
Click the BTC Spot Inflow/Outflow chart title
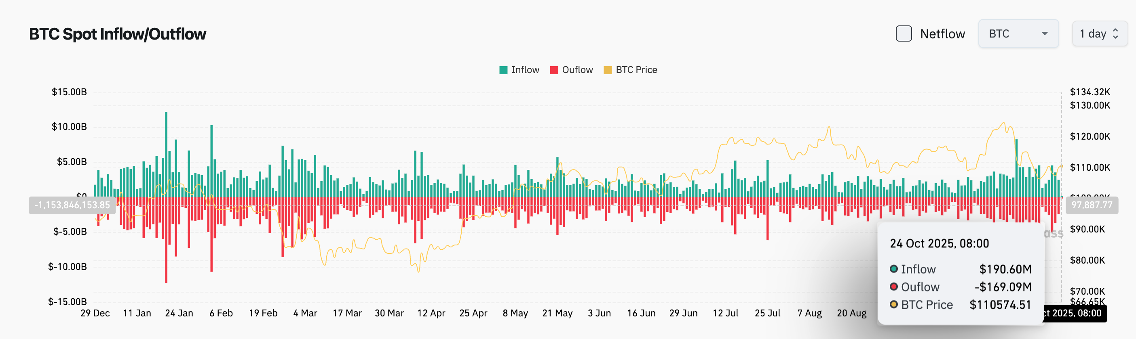(117, 34)
